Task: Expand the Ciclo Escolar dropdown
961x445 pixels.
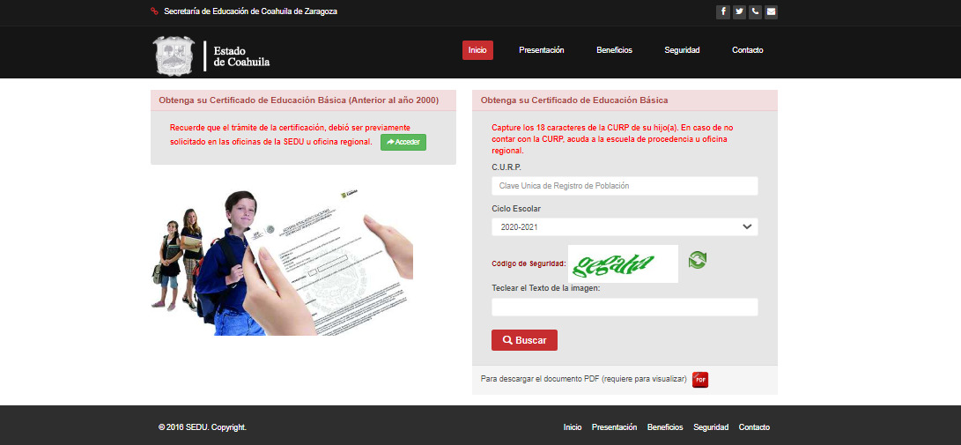Action: pyautogui.click(x=625, y=227)
